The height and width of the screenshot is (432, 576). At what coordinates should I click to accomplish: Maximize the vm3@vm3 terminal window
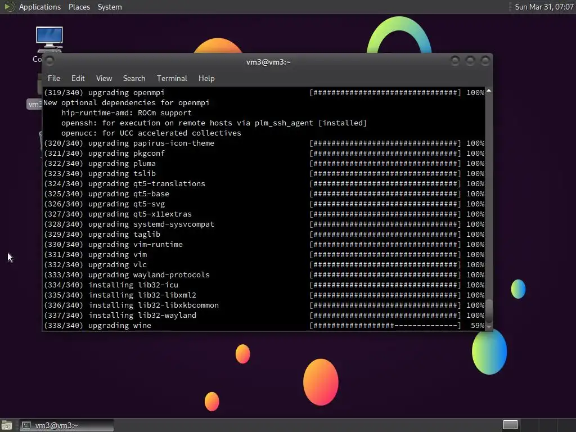[x=470, y=61]
